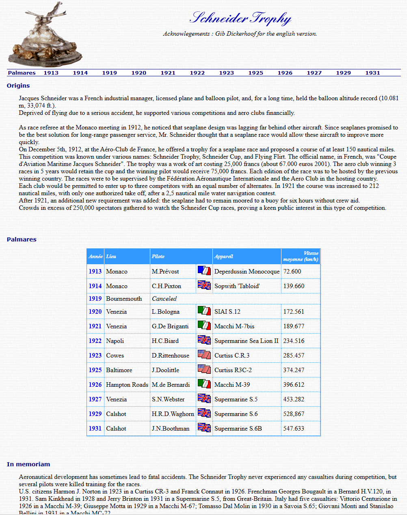Go to 1919 in the navigation bar
The image size is (407, 515).
pyautogui.click(x=110, y=73)
